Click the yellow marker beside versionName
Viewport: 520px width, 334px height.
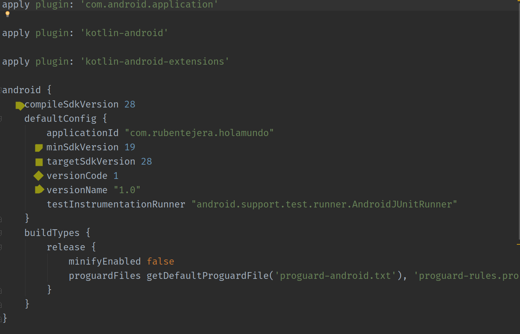pos(39,190)
